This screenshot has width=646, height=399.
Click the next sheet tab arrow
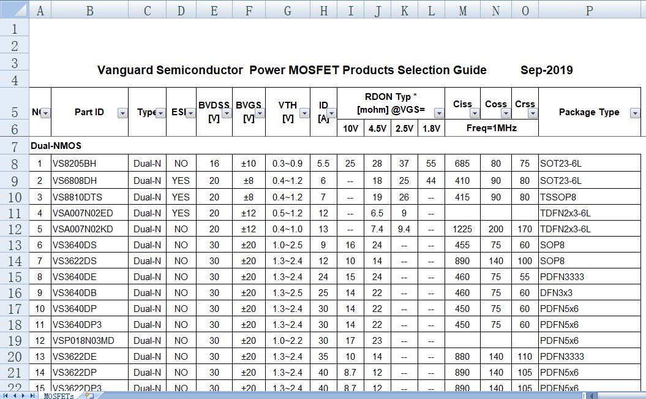(x=23, y=396)
